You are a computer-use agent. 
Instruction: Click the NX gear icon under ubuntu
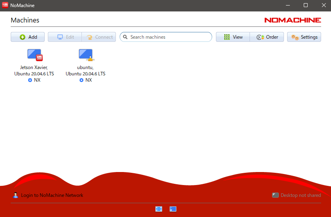81,80
